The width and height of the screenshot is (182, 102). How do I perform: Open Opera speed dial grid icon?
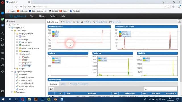click(21, 7)
